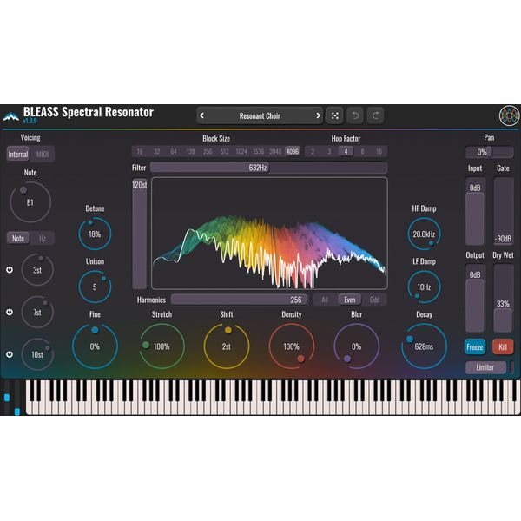521x521 pixels.
Task: Set Hop Factor to 16
Action: [379, 151]
